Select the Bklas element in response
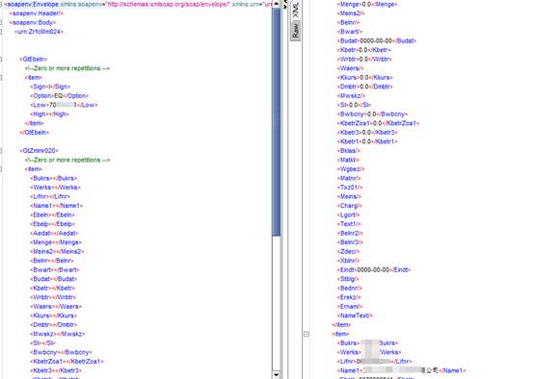This screenshot has width=533, height=379. [348, 151]
